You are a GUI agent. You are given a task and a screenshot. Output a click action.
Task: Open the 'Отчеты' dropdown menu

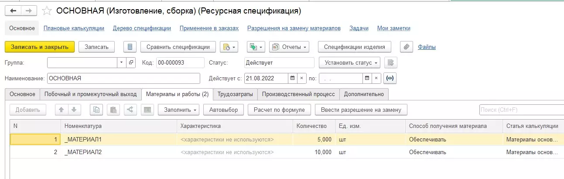(289, 47)
